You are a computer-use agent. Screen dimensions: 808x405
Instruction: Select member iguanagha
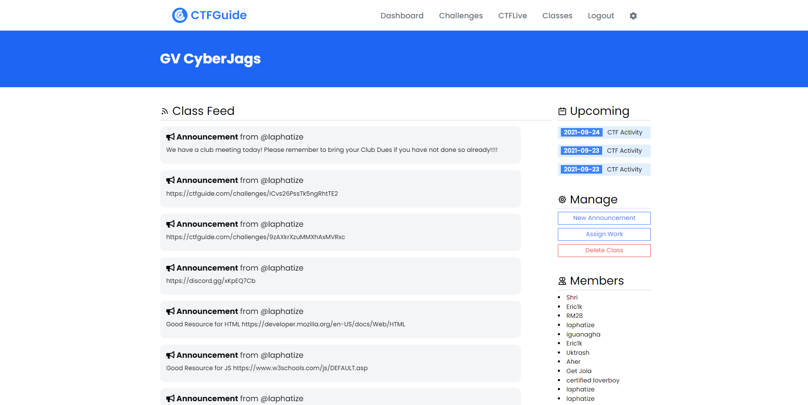coord(583,334)
